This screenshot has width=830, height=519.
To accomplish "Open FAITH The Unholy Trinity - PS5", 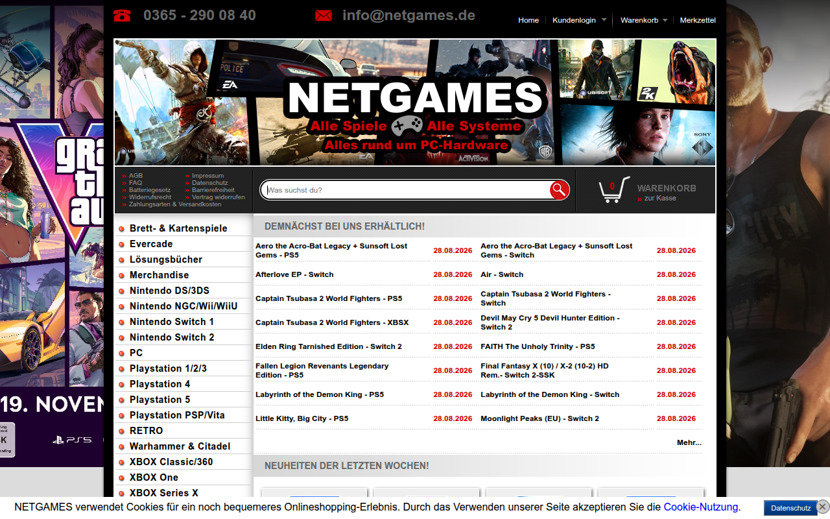I will 538,346.
